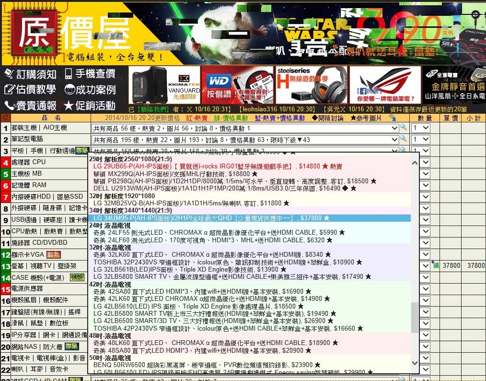The width and height of the screenshot is (486, 381).
Task: Click the ROG gaming laptop Facebook ad
Action: [x=385, y=85]
